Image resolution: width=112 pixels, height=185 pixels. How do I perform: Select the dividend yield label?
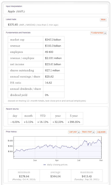click(18, 95)
